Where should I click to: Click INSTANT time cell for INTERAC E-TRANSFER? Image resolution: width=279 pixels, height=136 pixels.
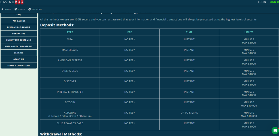(x=189, y=94)
